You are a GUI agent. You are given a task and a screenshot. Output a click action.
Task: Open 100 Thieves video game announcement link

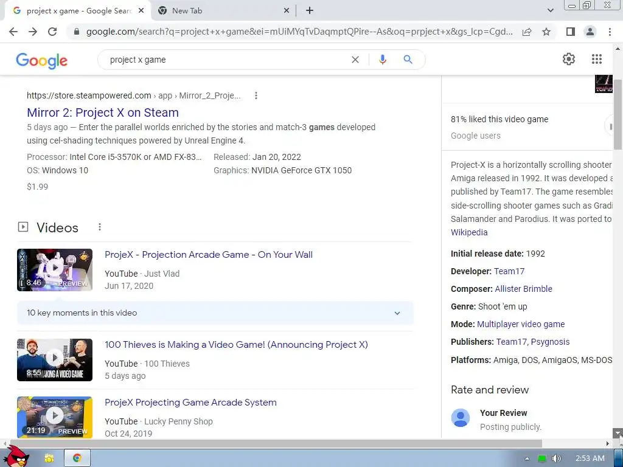236,345
